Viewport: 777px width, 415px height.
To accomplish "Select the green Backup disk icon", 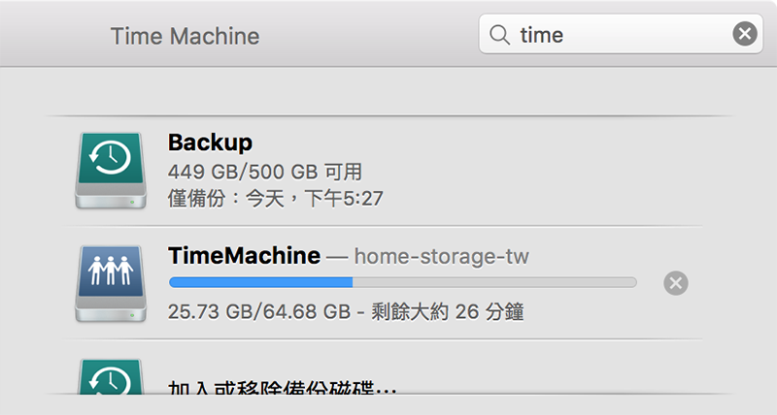I will pos(111,171).
